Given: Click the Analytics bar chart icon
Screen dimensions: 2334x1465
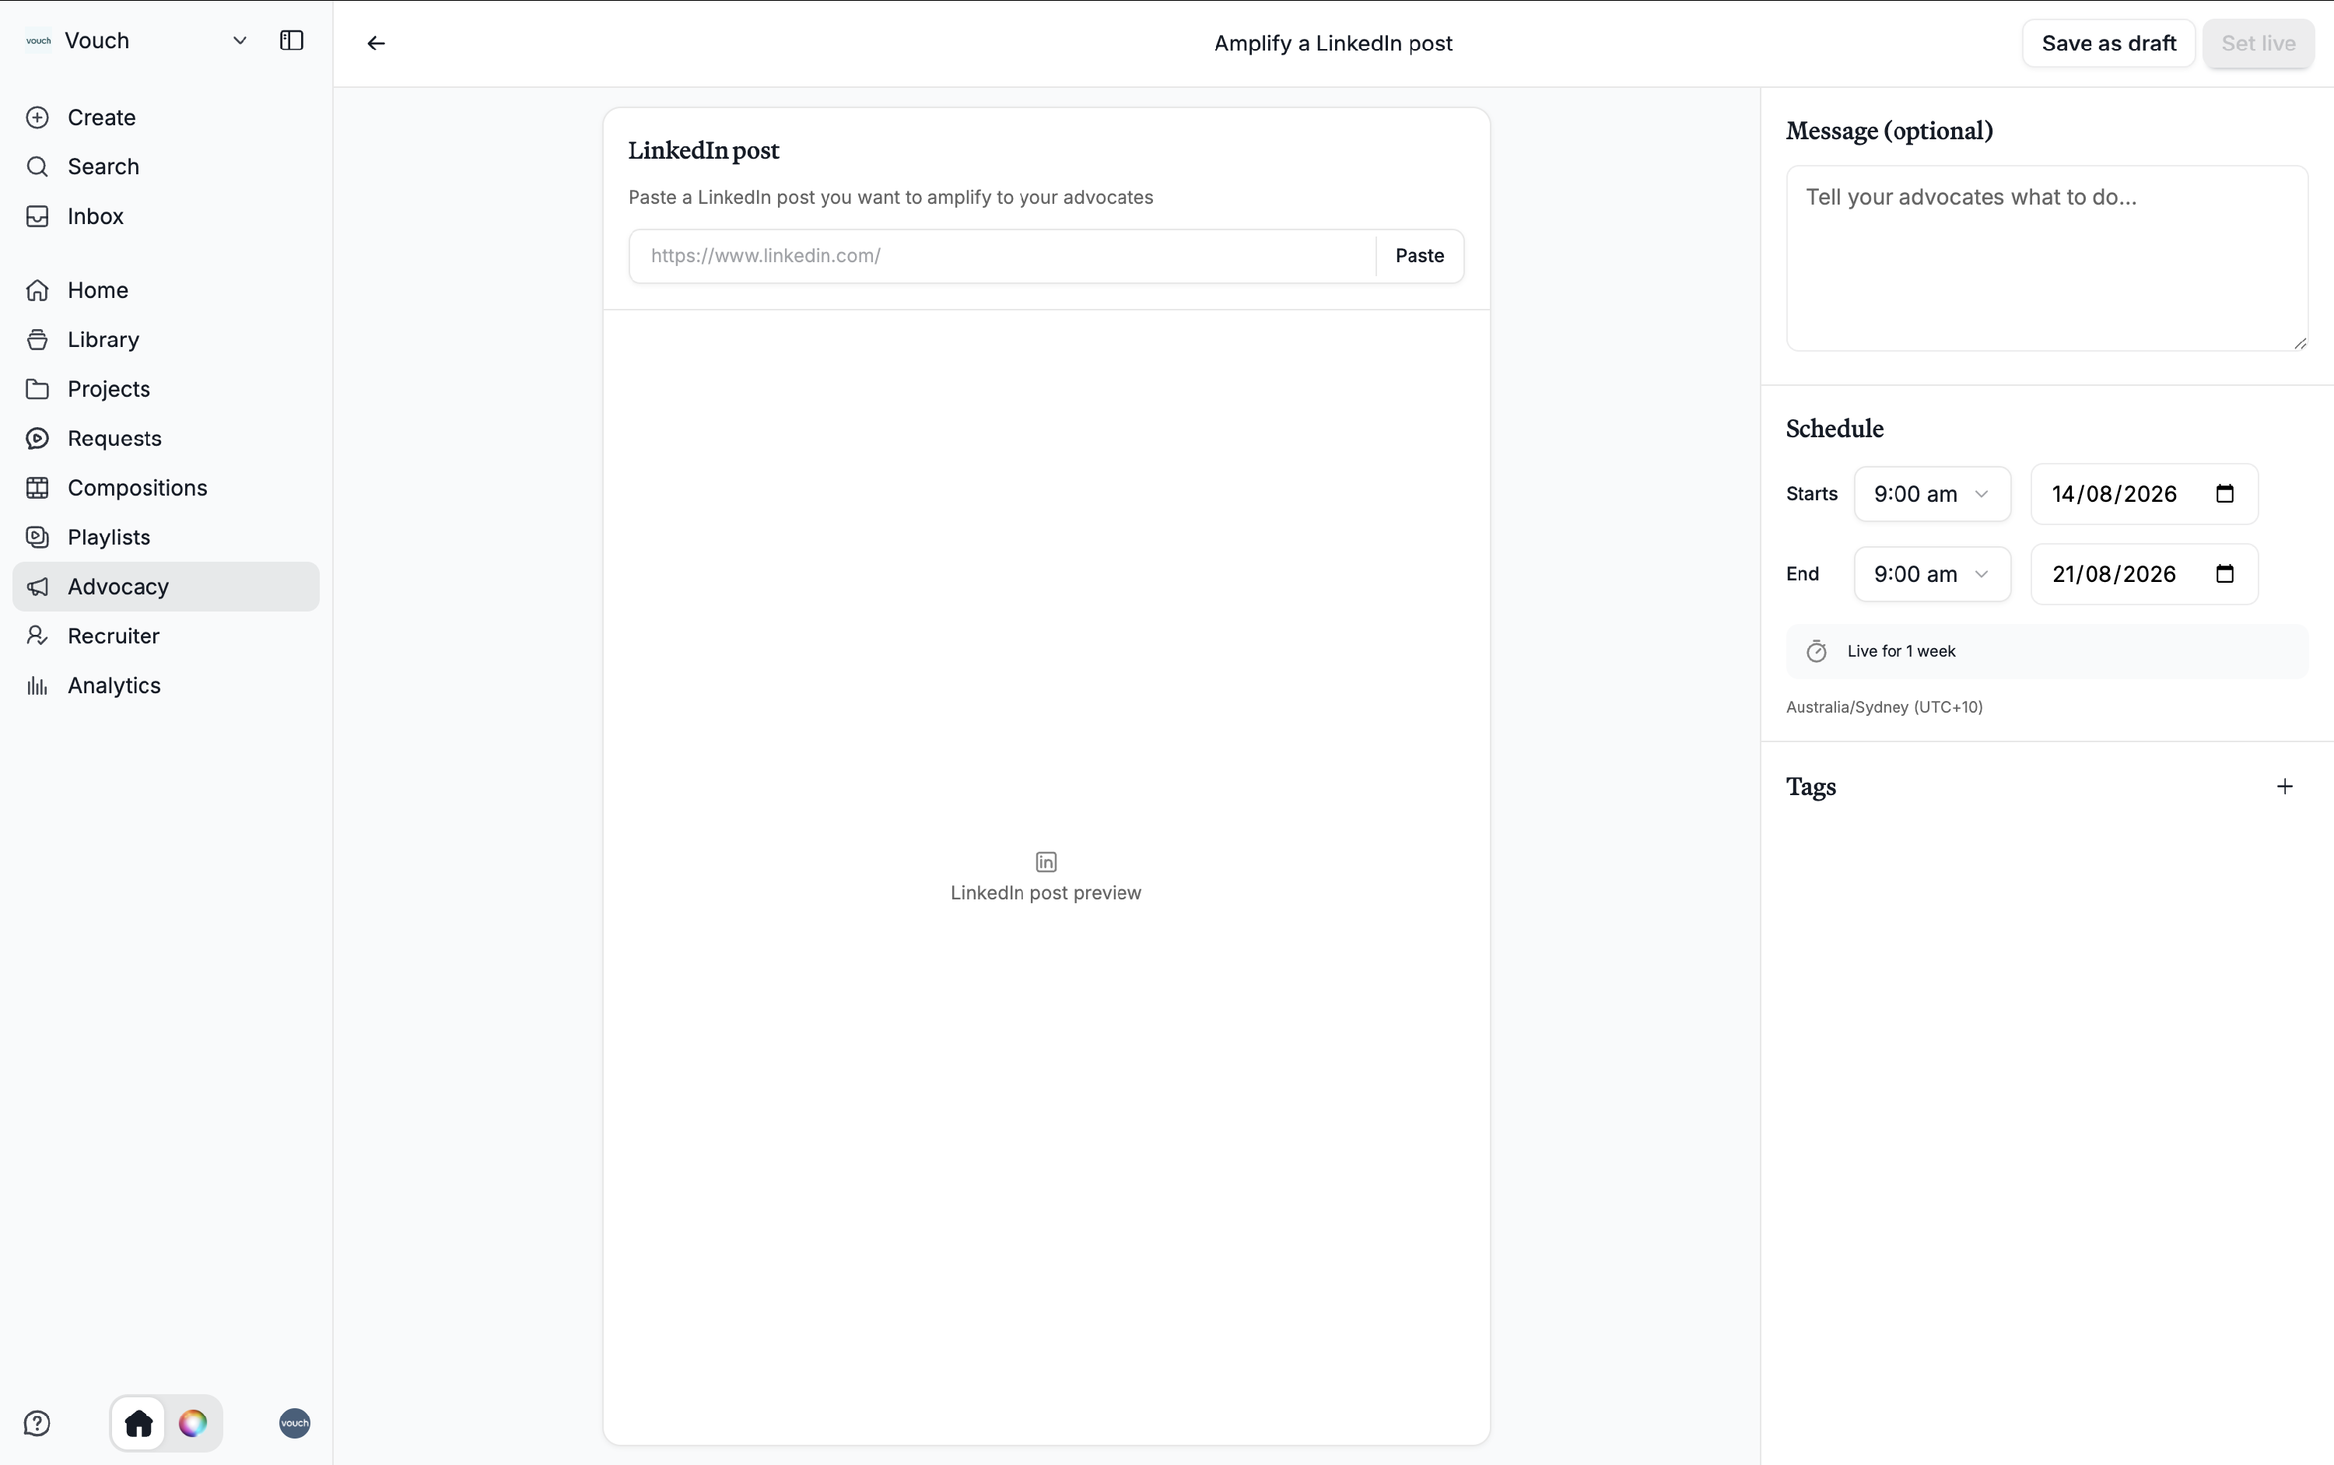Looking at the screenshot, I should pyautogui.click(x=37, y=685).
